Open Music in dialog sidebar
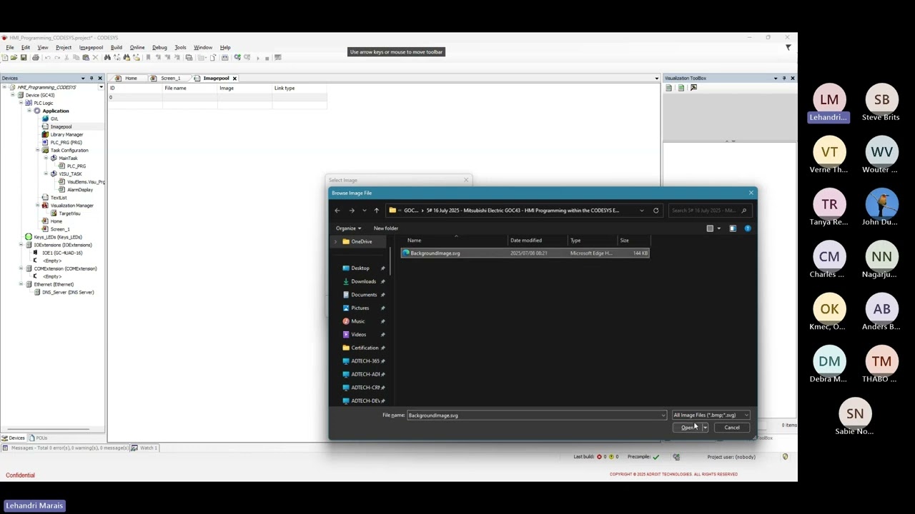Viewport: 915px width, 514px height. point(358,321)
